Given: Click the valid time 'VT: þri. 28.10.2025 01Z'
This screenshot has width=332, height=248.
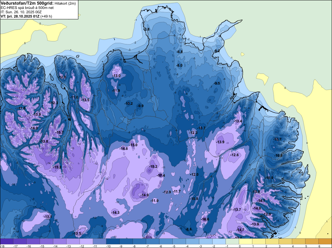Looking at the screenshot, I should 20,16.
